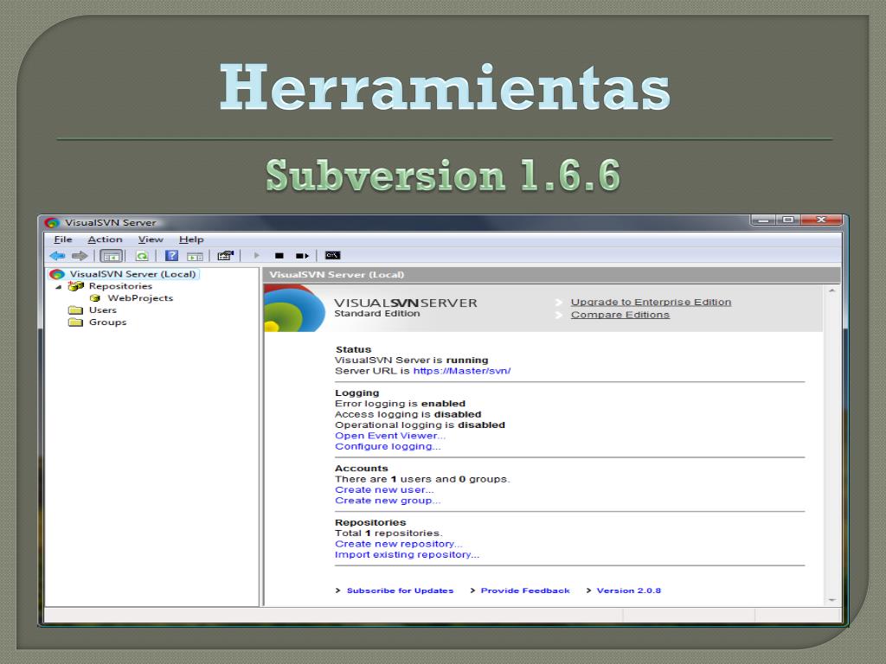The height and width of the screenshot is (664, 886).
Task: Click the scroll up arrow in dashboard pane
Action: pos(831,290)
